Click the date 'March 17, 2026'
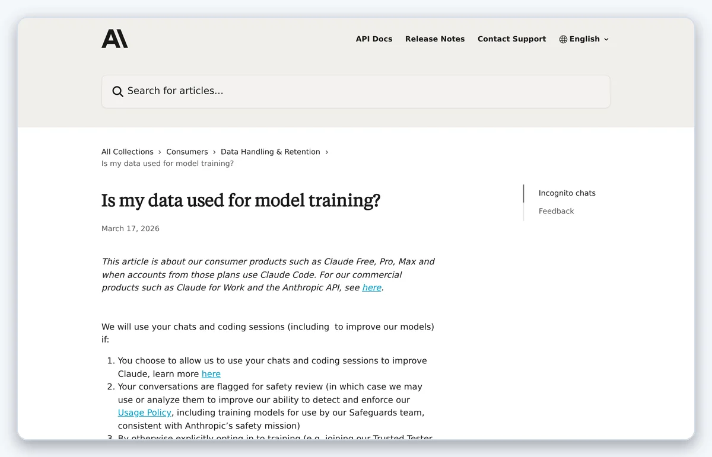The width and height of the screenshot is (712, 457). point(131,229)
